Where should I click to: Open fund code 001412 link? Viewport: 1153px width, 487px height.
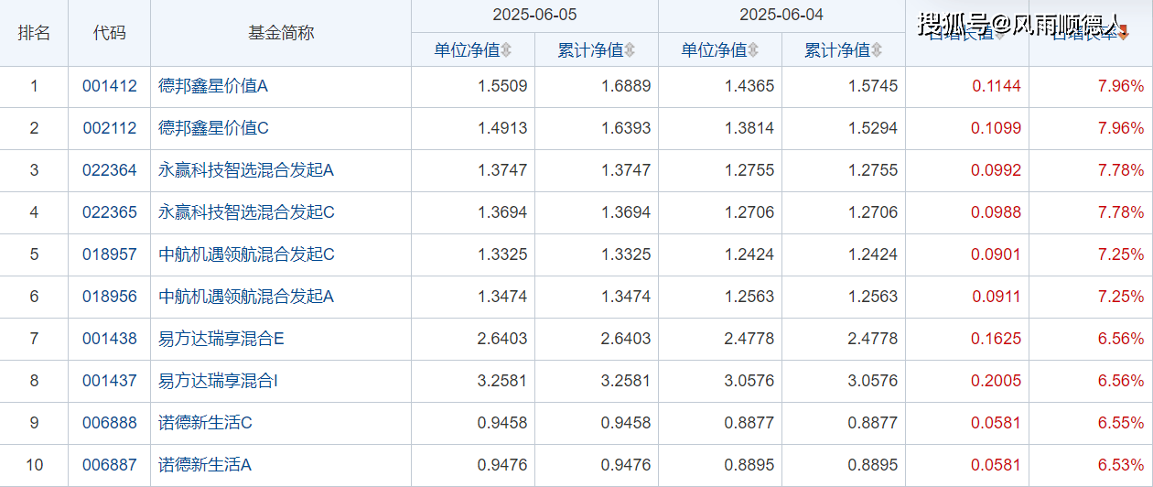109,86
